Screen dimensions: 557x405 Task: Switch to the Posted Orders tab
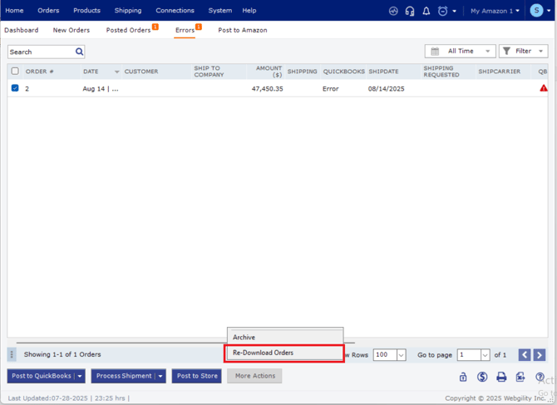point(128,30)
